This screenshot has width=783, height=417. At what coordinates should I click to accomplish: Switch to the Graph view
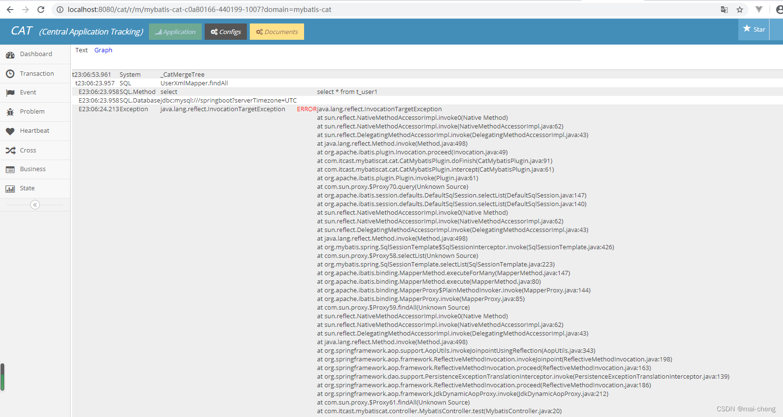[103, 50]
